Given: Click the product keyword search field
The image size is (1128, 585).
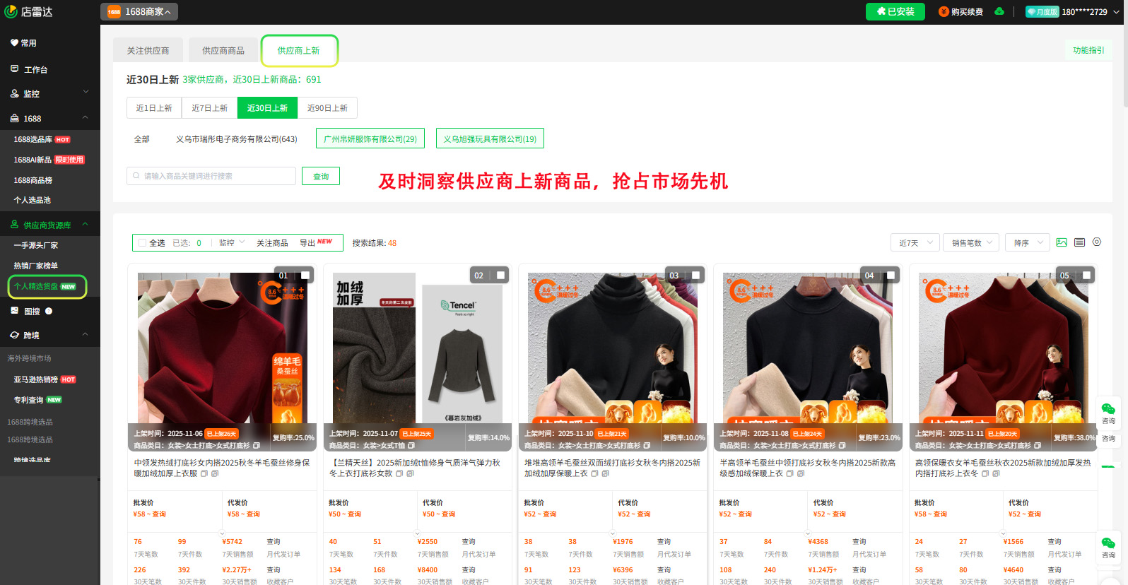Looking at the screenshot, I should pos(212,177).
